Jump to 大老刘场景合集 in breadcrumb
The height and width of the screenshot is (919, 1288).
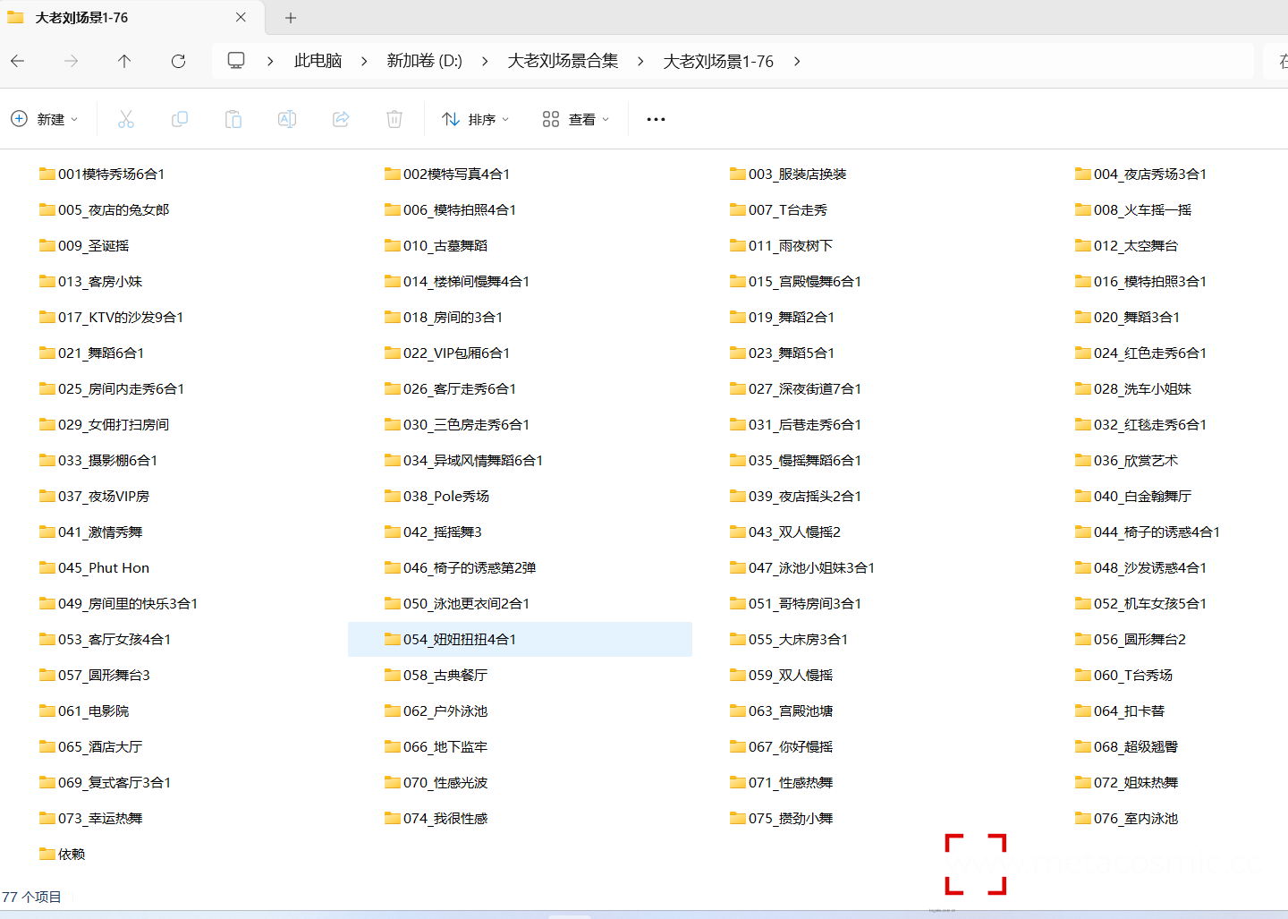pyautogui.click(x=563, y=61)
